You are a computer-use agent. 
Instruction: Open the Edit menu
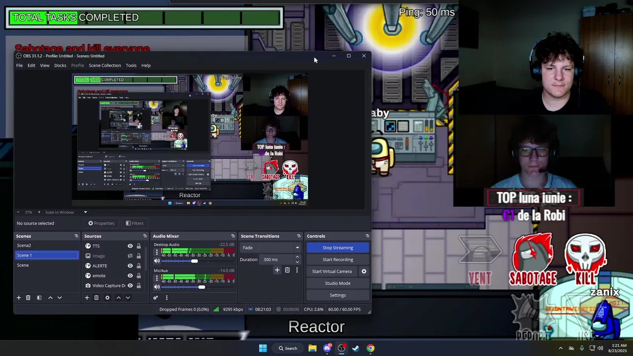(31, 65)
